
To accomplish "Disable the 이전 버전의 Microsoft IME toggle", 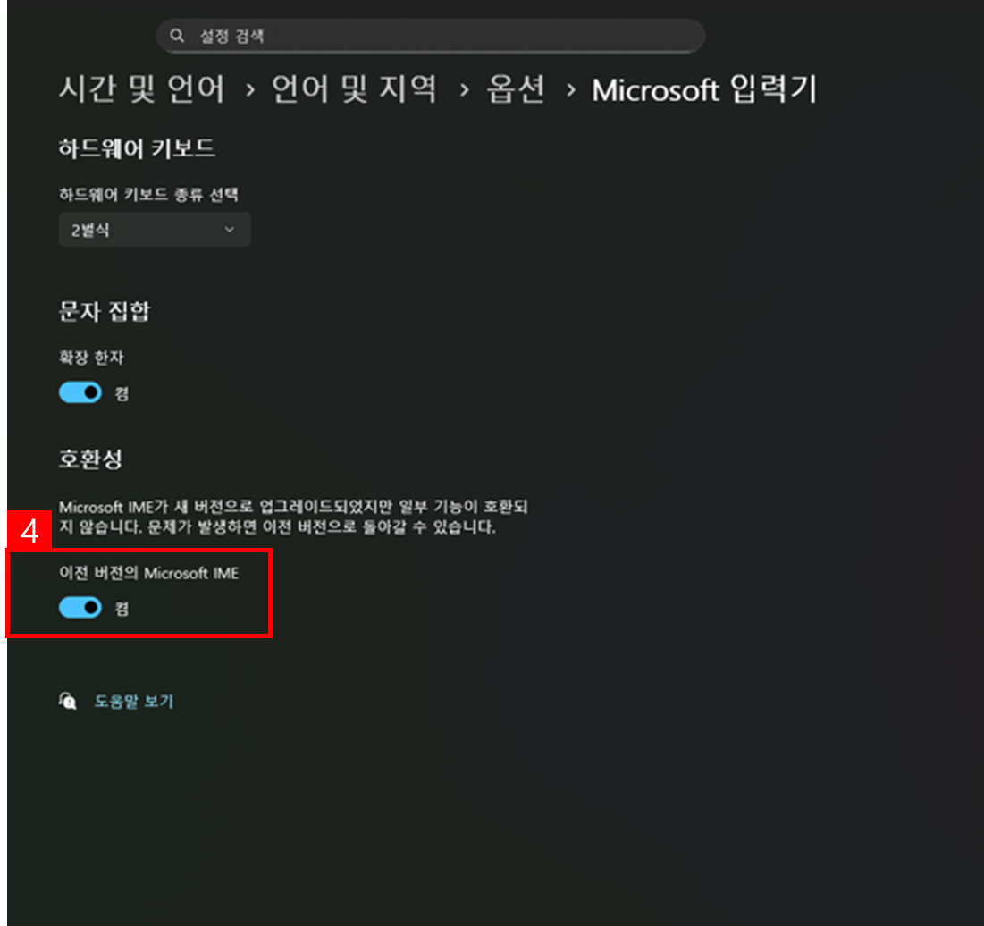I will 80,608.
